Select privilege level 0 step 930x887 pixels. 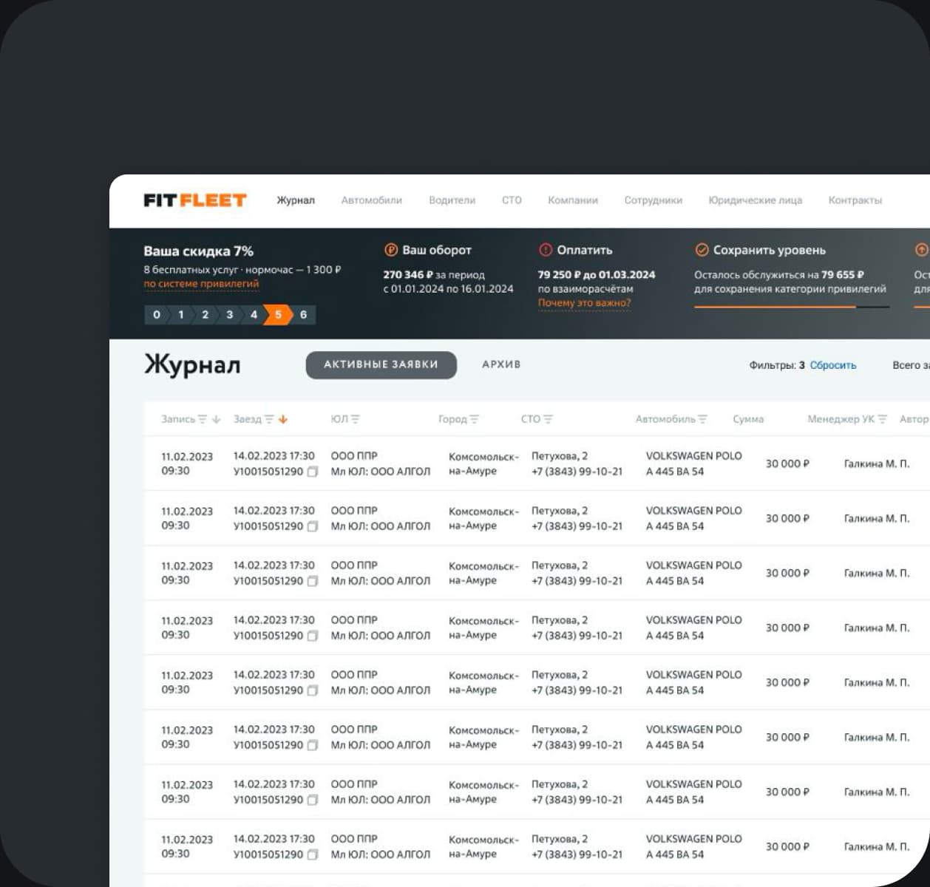tap(156, 315)
